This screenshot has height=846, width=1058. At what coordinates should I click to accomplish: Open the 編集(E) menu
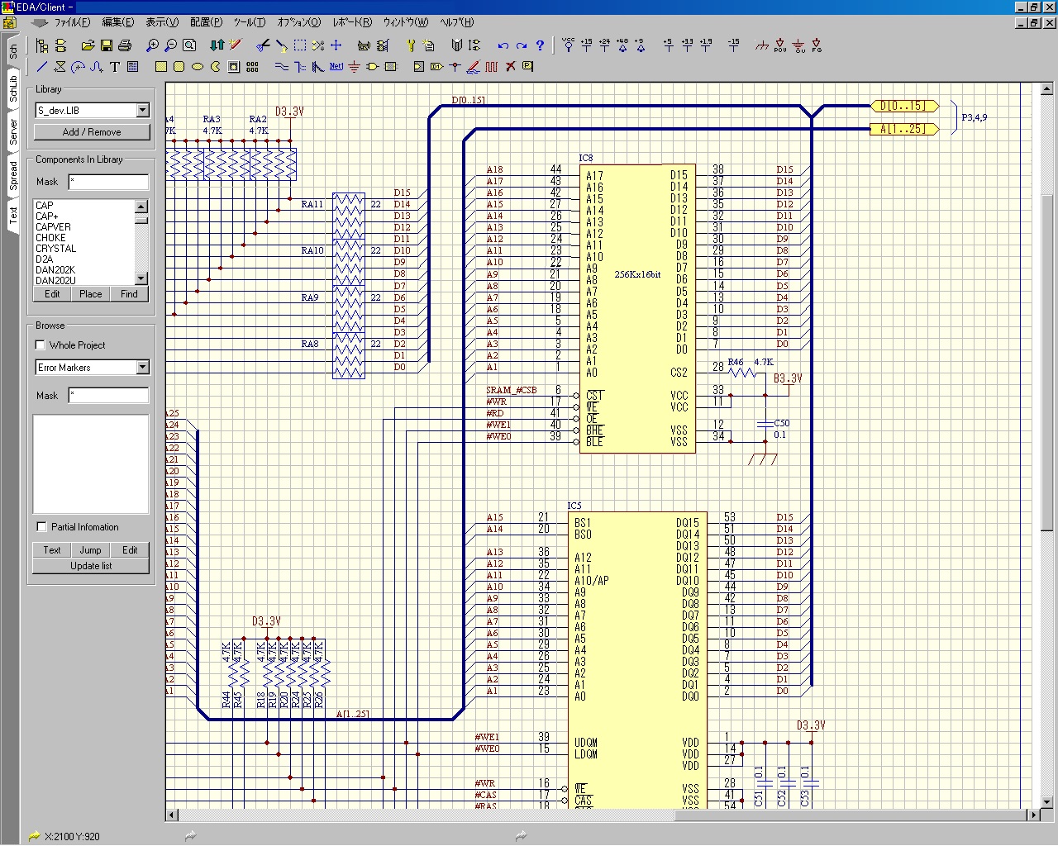[x=117, y=22]
